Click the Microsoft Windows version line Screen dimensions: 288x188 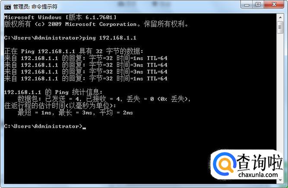click(x=60, y=17)
